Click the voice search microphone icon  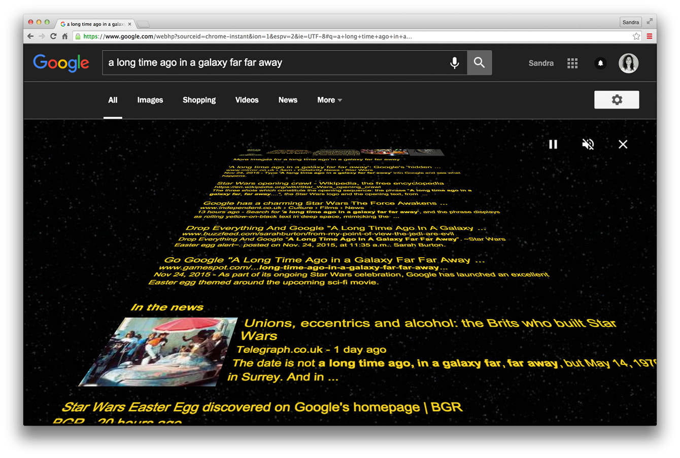pos(454,62)
